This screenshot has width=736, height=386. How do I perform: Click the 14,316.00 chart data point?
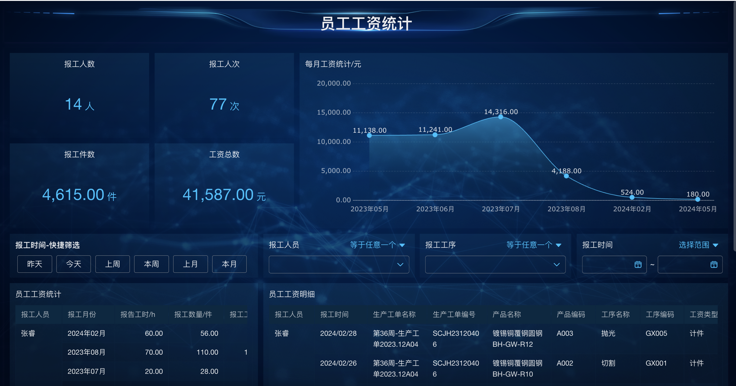click(x=501, y=117)
